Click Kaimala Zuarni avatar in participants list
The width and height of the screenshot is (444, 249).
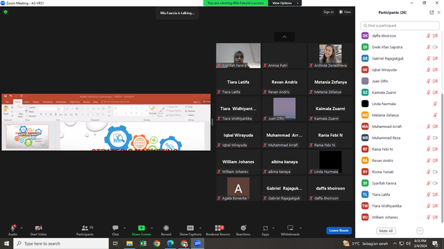point(365,92)
